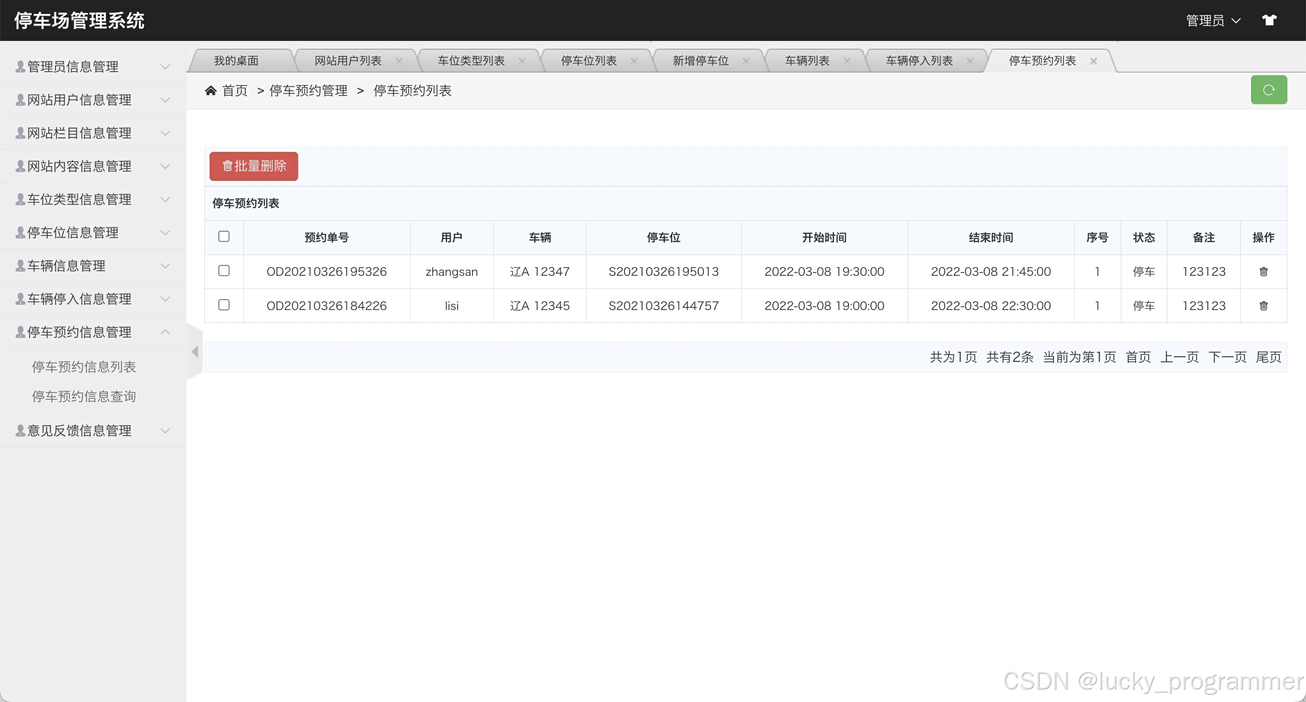Viewport: 1306px width, 702px height.
Task: Go to 下一页 in pagination
Action: point(1227,357)
